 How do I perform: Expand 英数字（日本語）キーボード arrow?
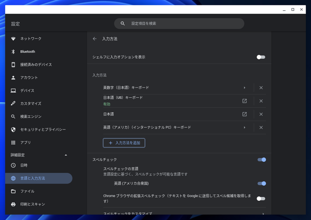(x=245, y=88)
